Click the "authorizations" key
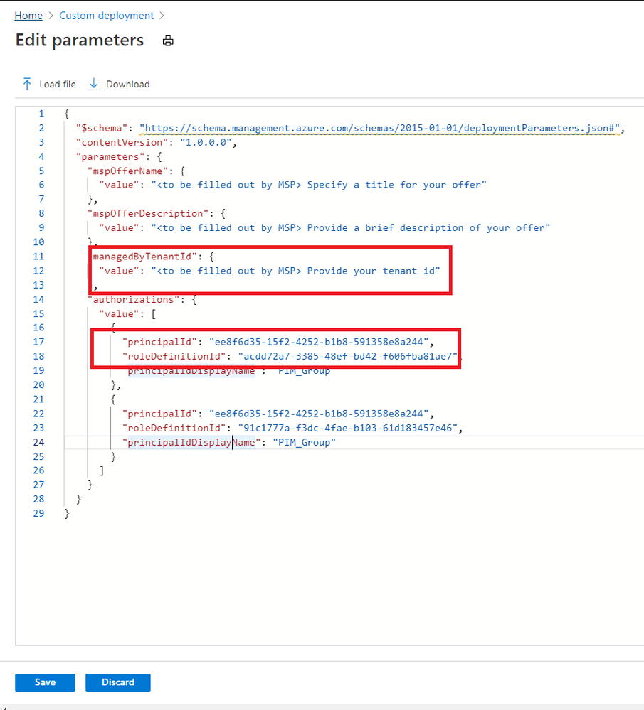The width and height of the screenshot is (644, 710). pos(133,299)
